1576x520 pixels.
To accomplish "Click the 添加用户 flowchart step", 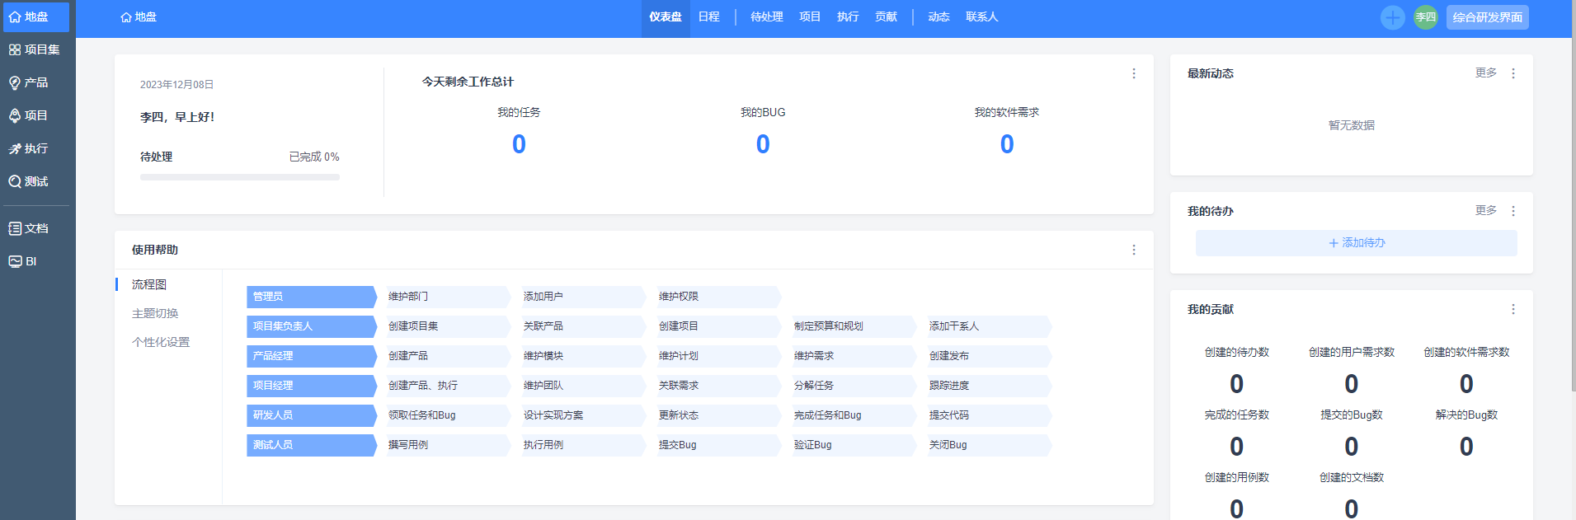I will tap(583, 297).
